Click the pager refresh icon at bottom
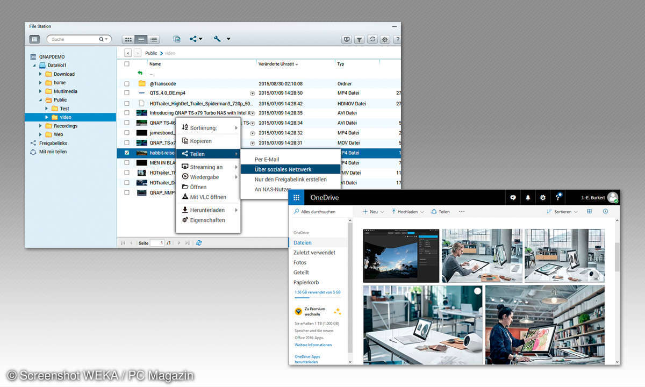645x387 pixels. [199, 243]
